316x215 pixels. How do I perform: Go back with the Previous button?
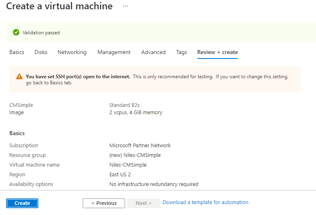coord(104,203)
